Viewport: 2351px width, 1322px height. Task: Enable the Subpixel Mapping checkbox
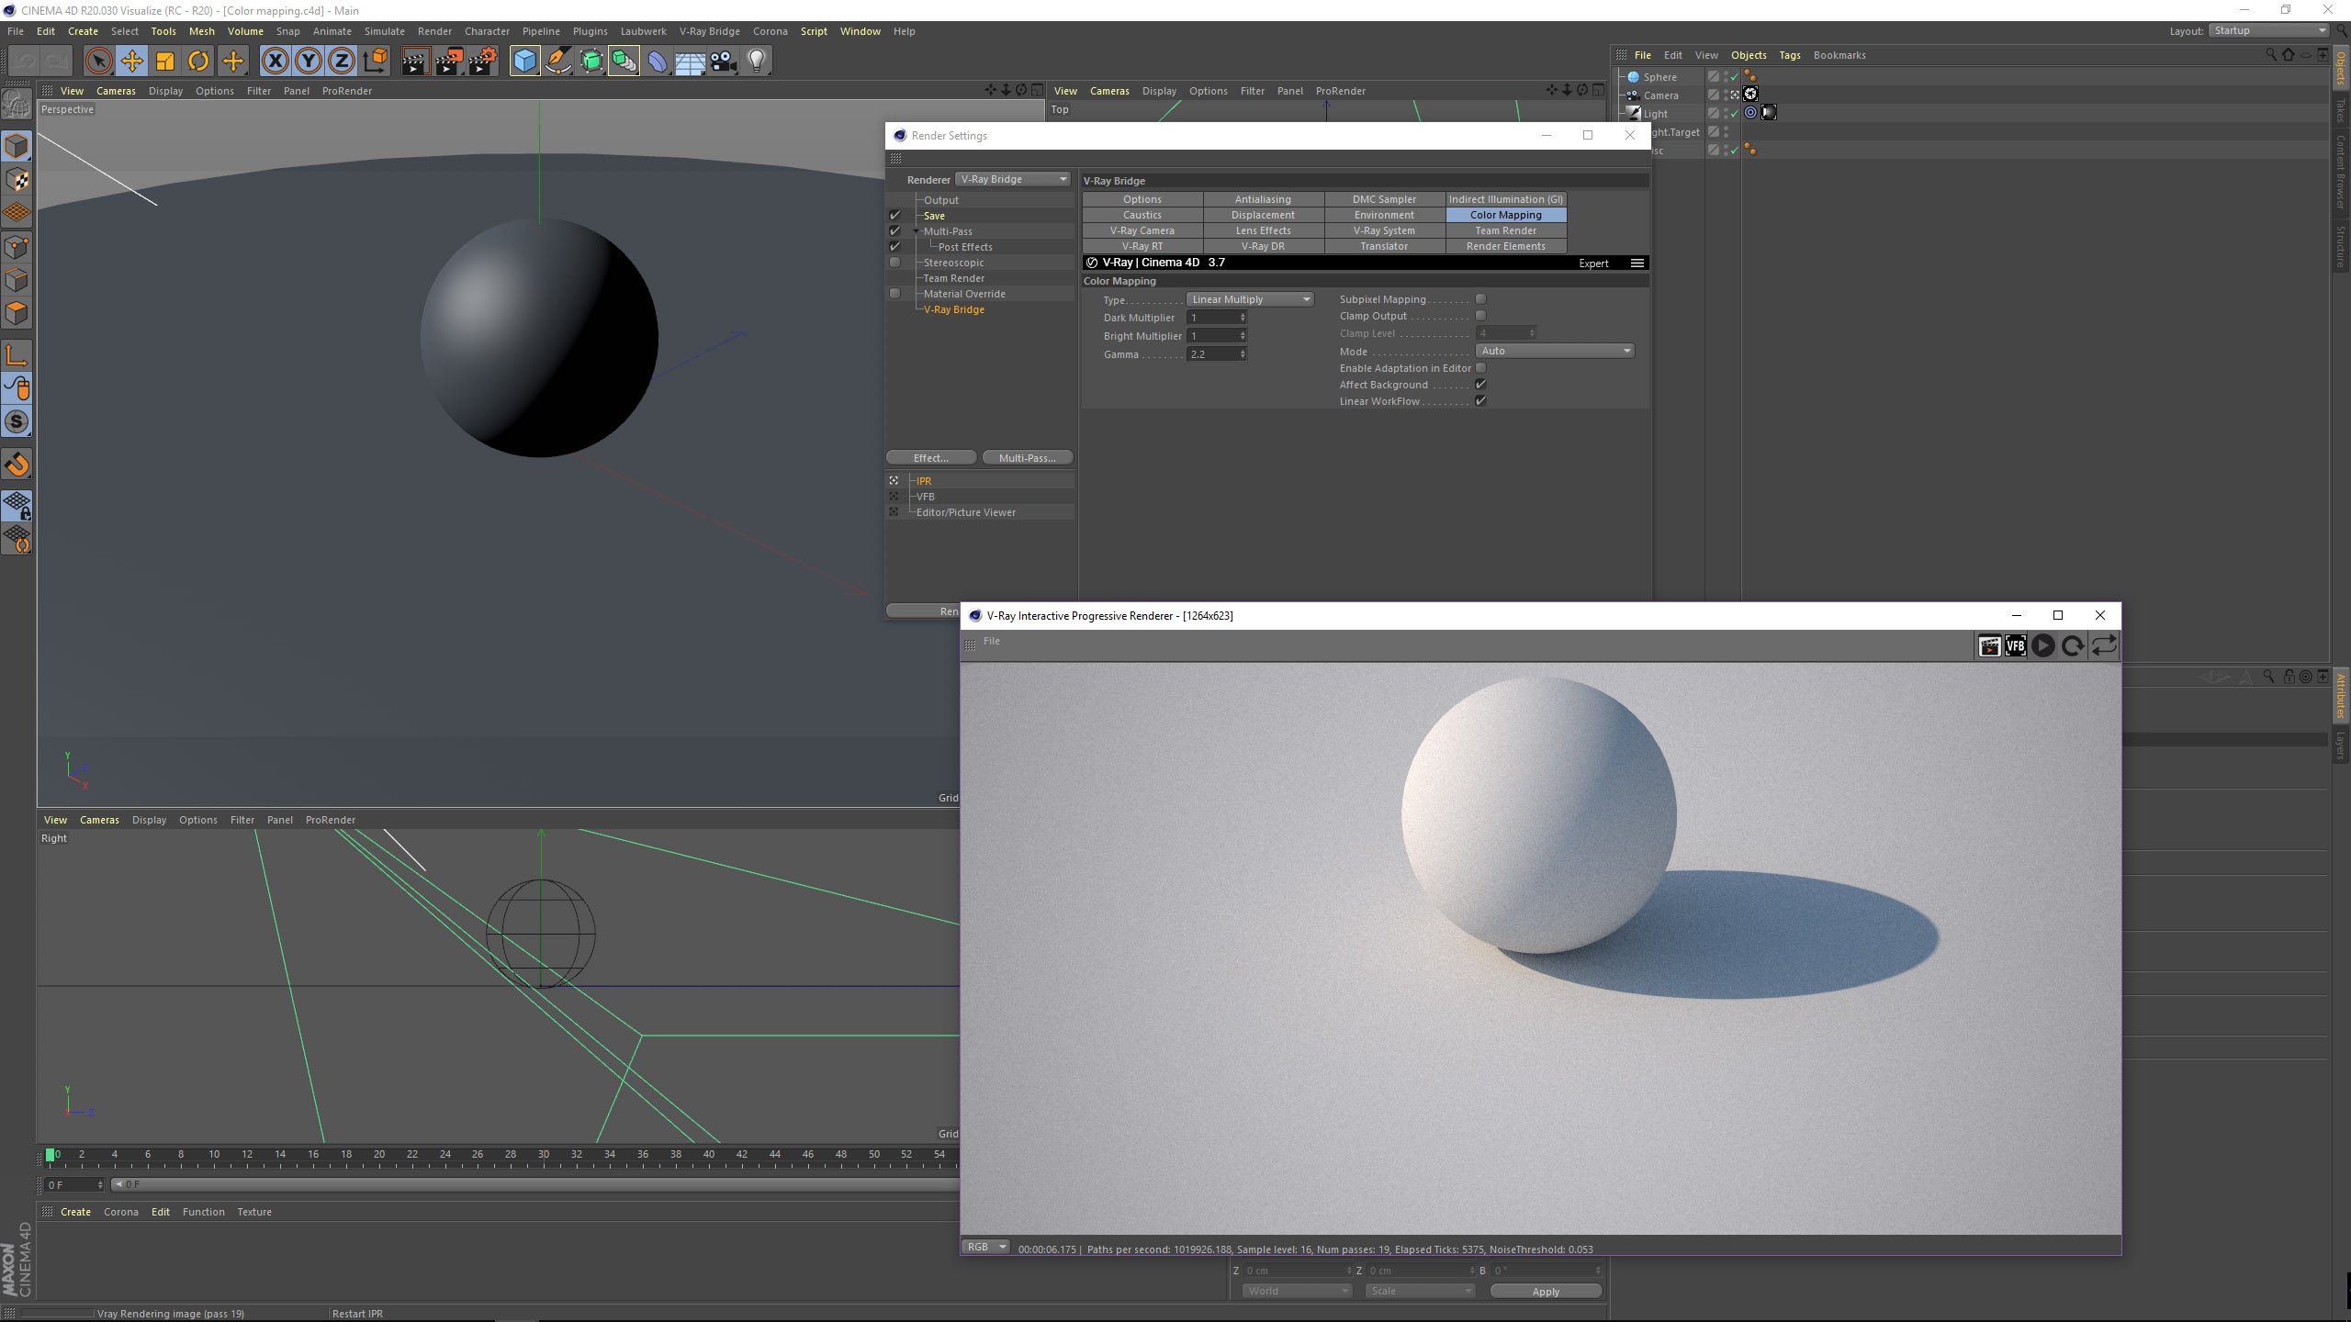(x=1480, y=299)
